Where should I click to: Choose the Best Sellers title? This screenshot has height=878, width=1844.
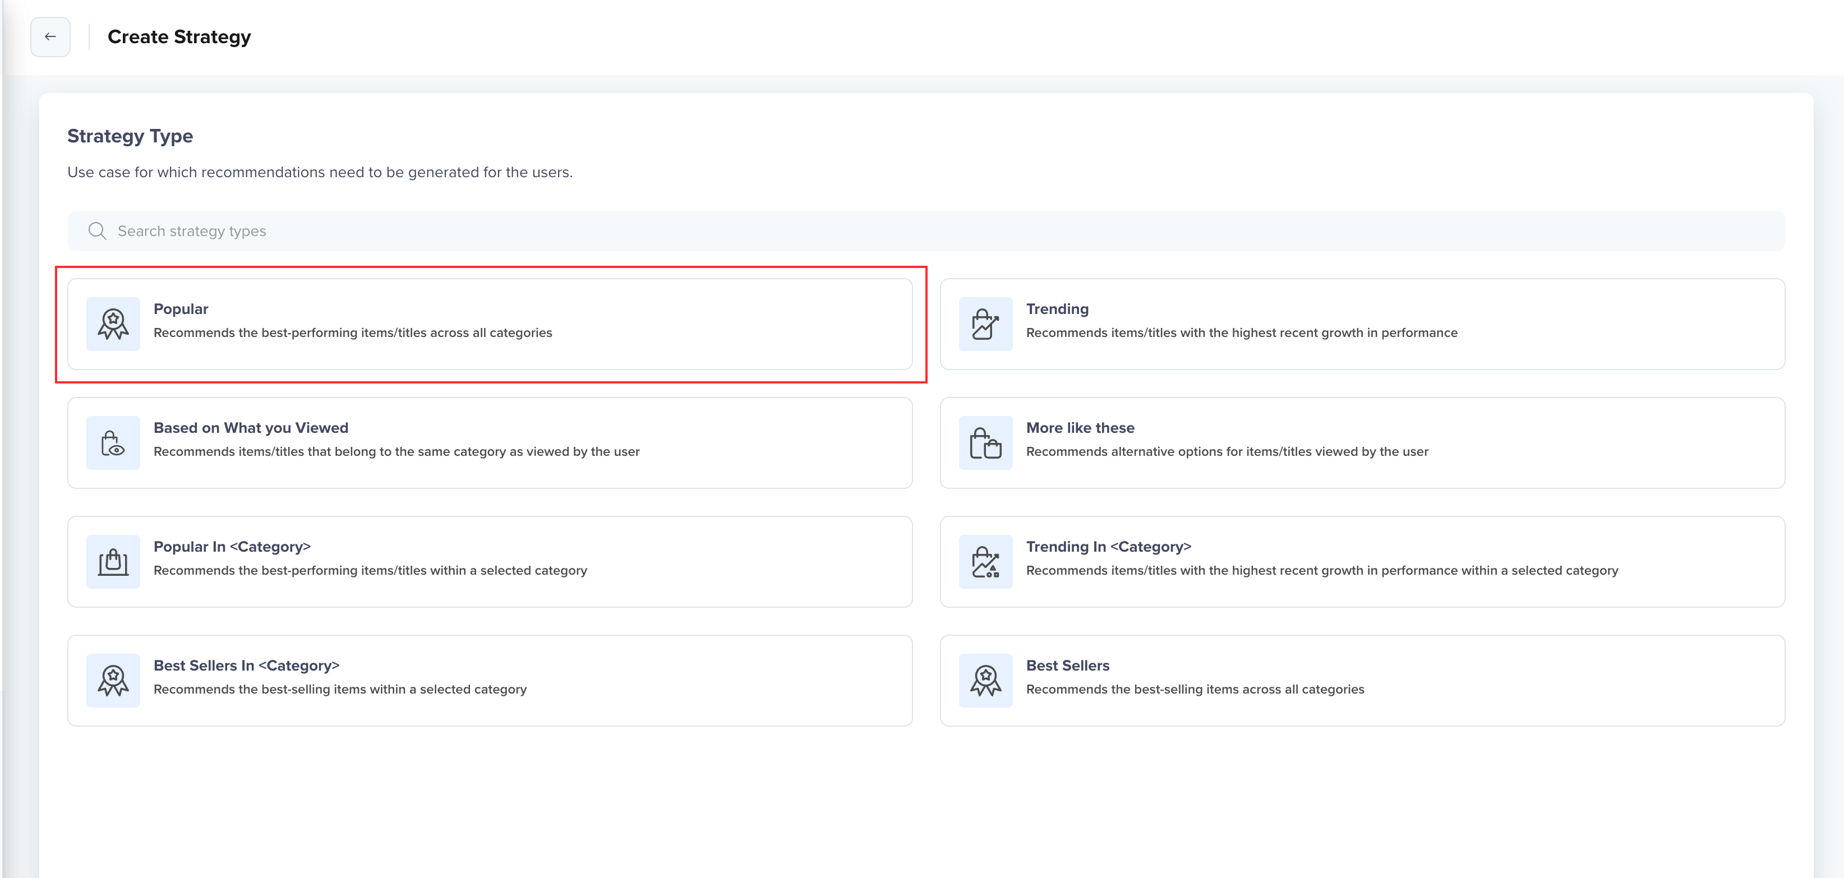pos(1068,666)
